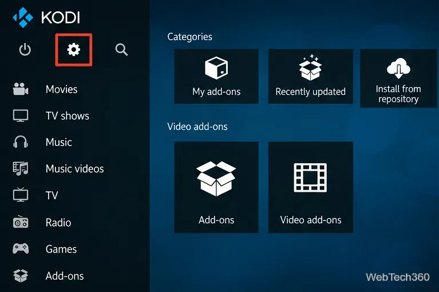Select the Add-ons sidebar menu label
439x292 pixels.
pos(65,276)
